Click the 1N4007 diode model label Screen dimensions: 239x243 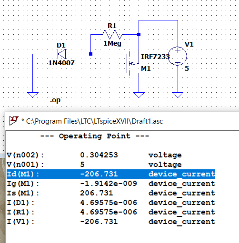[61, 63]
